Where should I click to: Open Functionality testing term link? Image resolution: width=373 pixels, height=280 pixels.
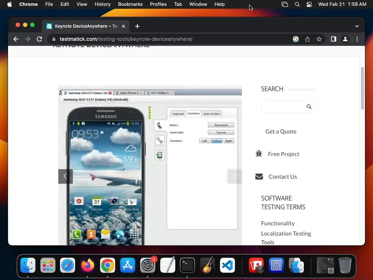(278, 223)
